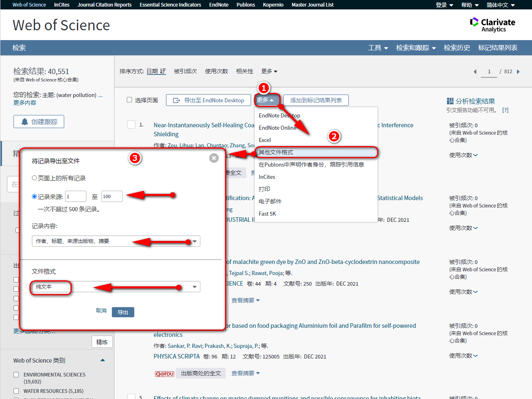Open PHYSICA SCRIPTA journal link

[x=177, y=356]
